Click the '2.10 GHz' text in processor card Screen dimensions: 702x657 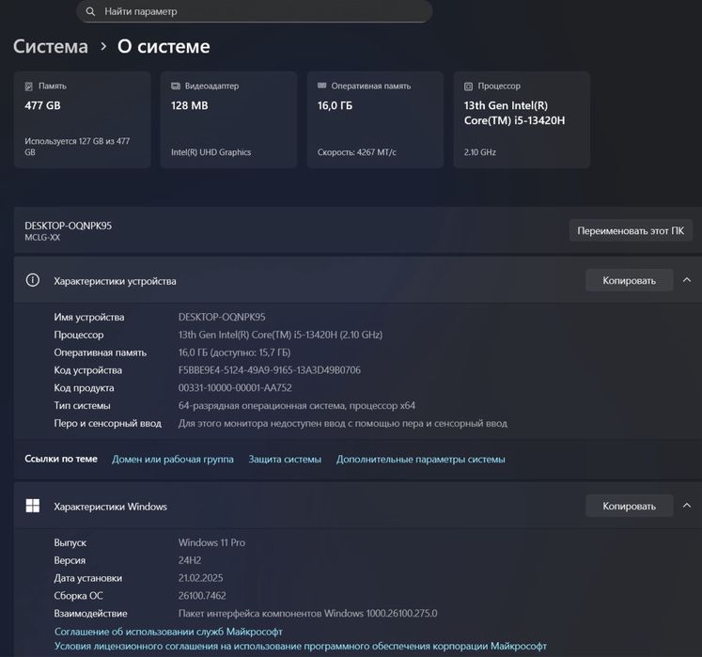click(480, 152)
